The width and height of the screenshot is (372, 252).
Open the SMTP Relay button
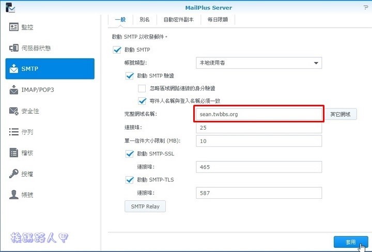145,207
